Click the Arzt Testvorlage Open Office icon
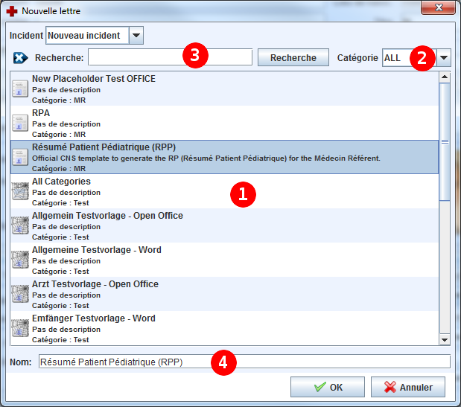The height and width of the screenshot is (407, 461). tap(20, 295)
